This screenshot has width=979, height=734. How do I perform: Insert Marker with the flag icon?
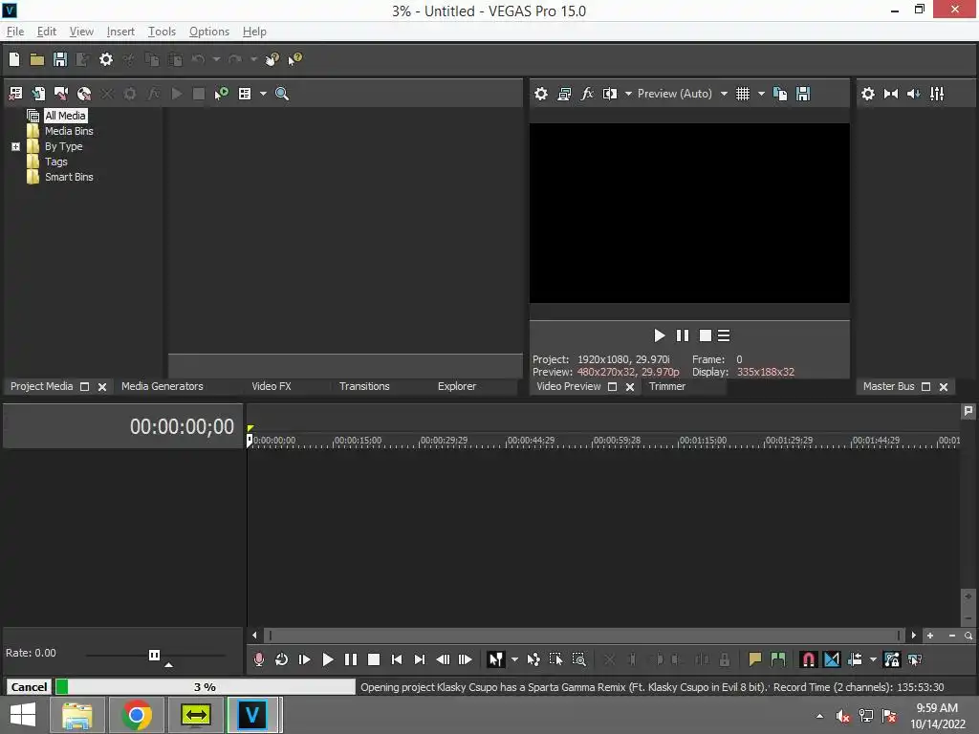click(x=755, y=659)
